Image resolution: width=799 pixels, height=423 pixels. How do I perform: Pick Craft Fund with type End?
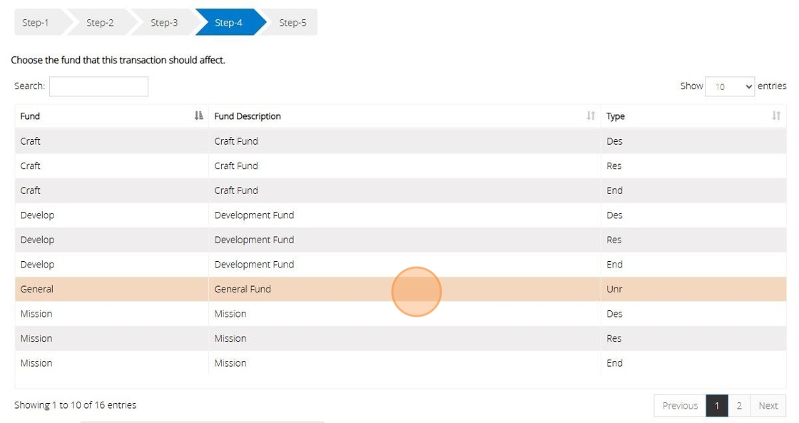coord(236,190)
